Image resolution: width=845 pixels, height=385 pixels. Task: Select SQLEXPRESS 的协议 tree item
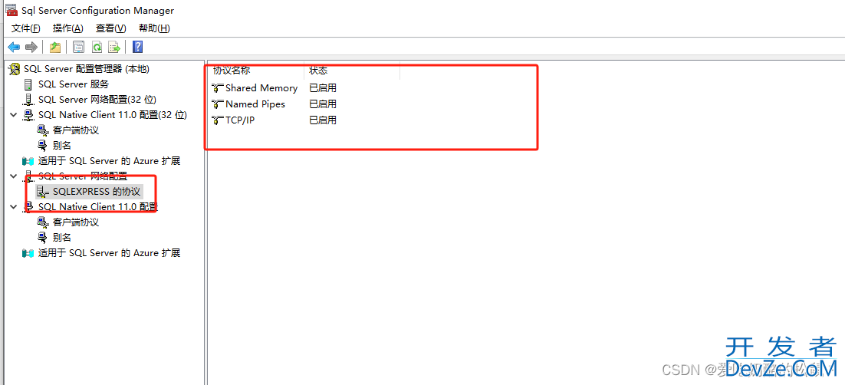96,192
